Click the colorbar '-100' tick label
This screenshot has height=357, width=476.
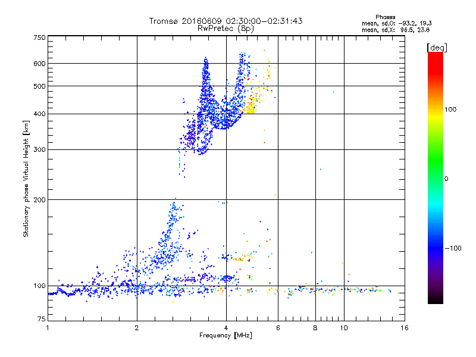[453, 248]
